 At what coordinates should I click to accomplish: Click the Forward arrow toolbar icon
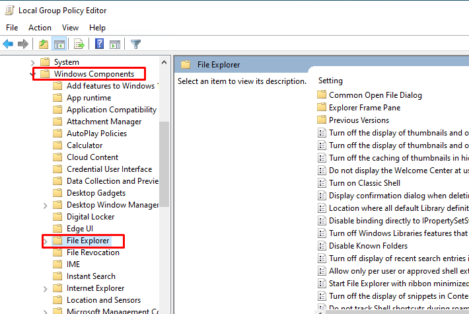tap(23, 44)
